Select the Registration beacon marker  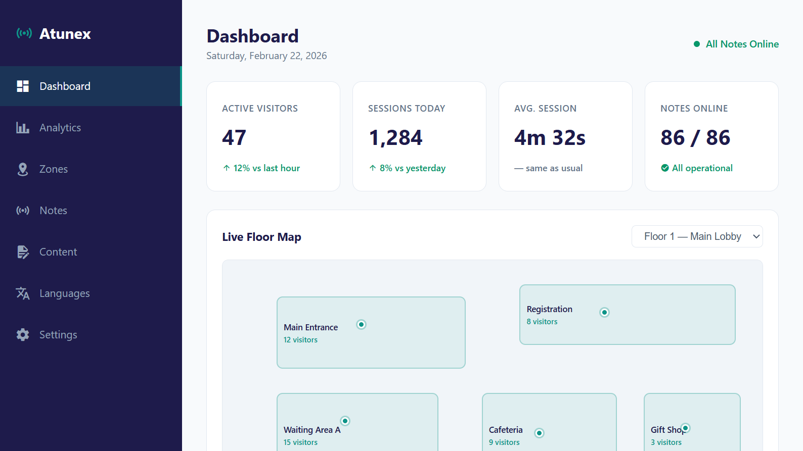(604, 312)
